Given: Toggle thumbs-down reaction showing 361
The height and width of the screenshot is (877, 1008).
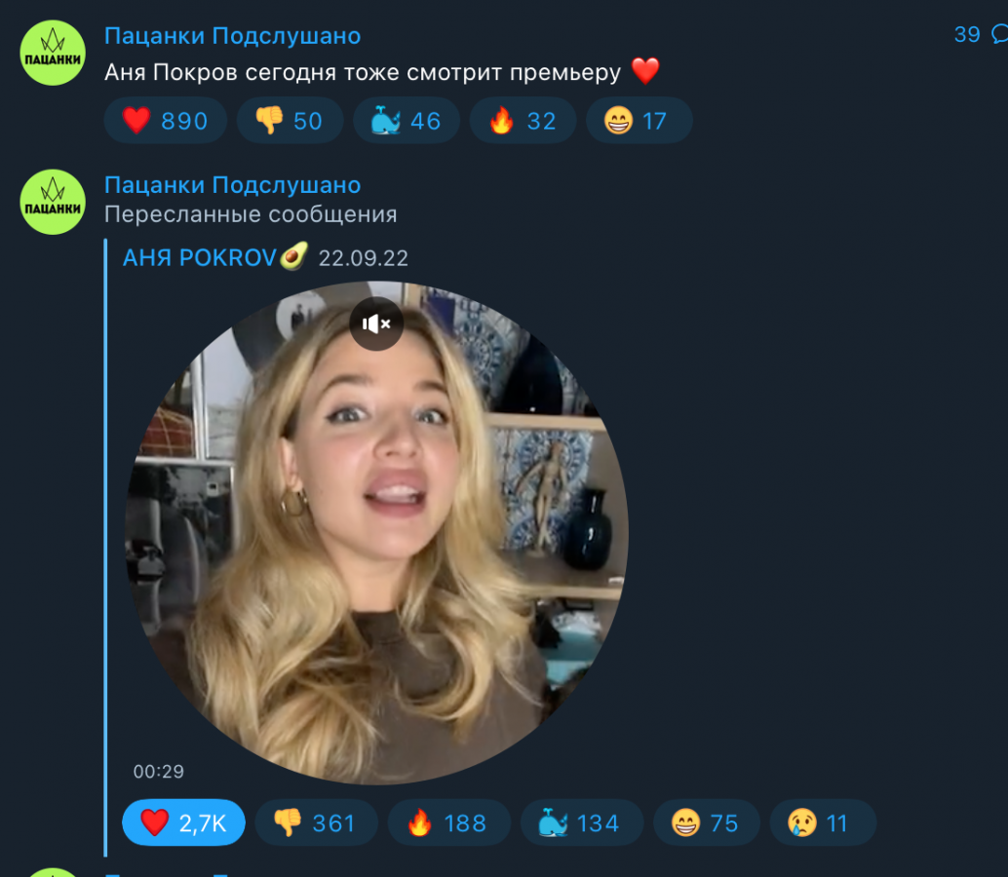Looking at the screenshot, I should tap(315, 823).
